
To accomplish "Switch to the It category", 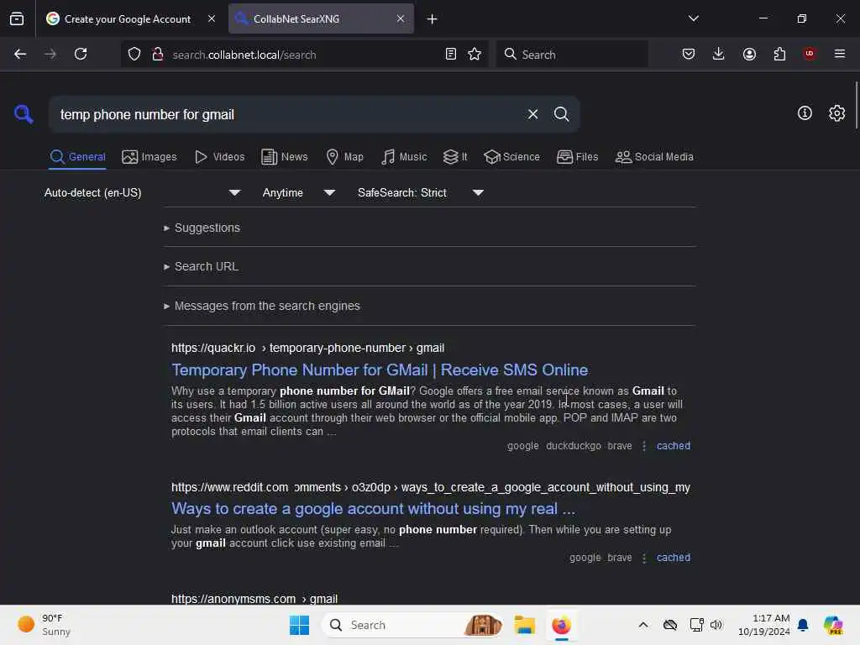I will (x=455, y=157).
